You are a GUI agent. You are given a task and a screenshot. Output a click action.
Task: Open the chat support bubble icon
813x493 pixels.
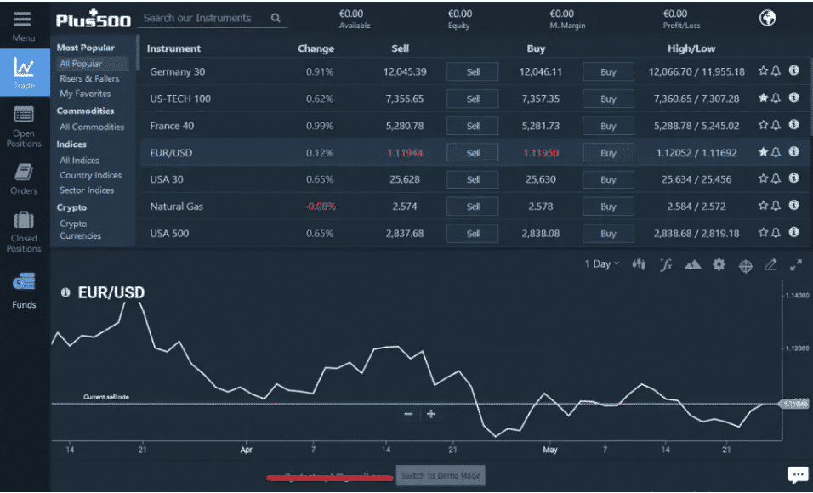tap(797, 475)
